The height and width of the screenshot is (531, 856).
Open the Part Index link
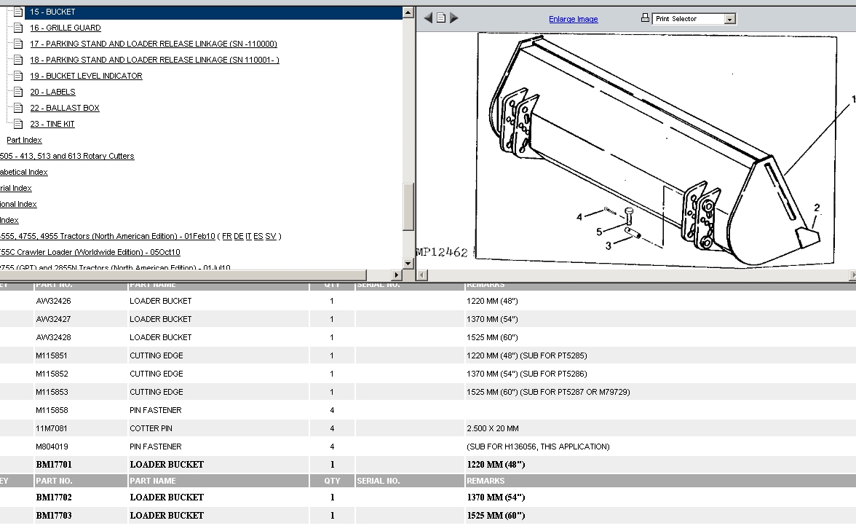coord(24,140)
